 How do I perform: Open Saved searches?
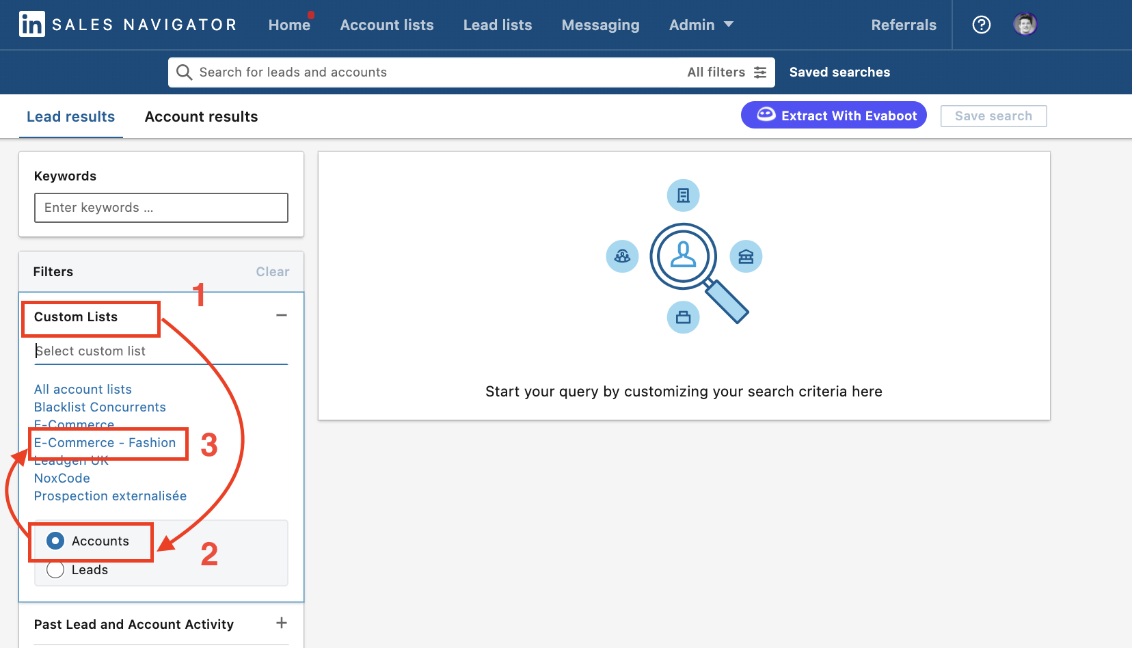839,72
